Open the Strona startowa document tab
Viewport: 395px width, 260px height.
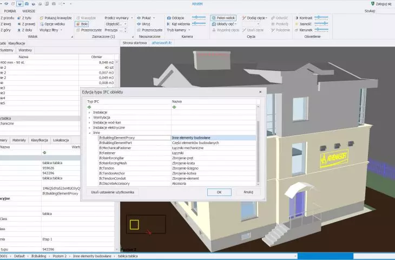135,43
